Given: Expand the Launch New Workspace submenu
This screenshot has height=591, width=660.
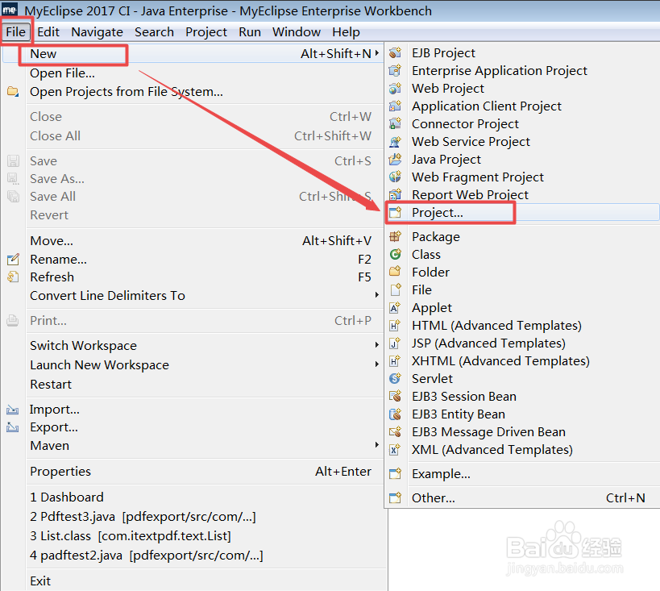Looking at the screenshot, I should 377,364.
